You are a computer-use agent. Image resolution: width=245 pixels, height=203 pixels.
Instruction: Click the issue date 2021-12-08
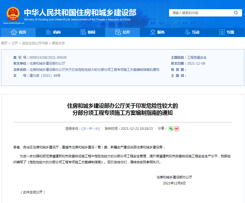coord(196,64)
